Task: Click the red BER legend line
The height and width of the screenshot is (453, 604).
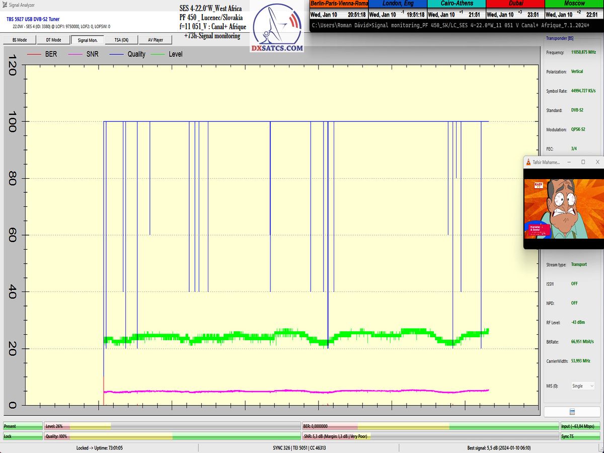Action: 33,54
